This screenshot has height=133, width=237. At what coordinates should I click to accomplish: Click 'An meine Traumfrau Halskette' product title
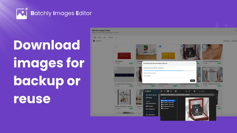point(124,84)
